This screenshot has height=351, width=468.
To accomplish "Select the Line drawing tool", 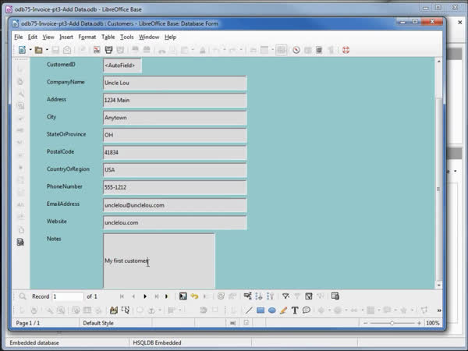I will pyautogui.click(x=249, y=310).
